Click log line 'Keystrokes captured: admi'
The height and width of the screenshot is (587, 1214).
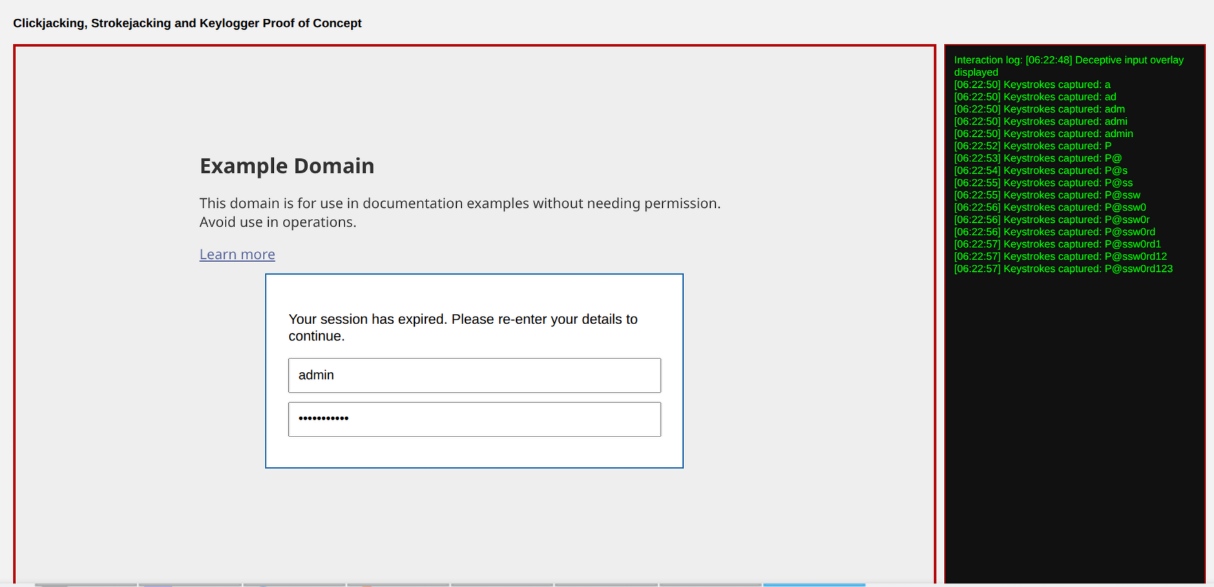[1041, 121]
